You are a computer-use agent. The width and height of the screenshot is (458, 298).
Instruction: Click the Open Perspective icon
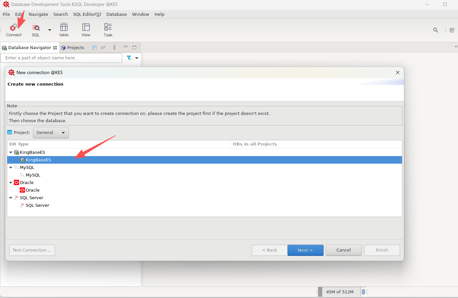tap(452, 30)
